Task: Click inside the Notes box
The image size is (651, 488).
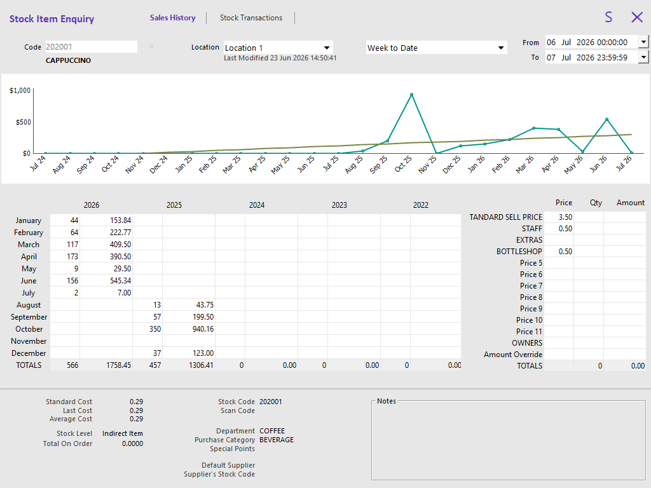Action: pos(509,442)
